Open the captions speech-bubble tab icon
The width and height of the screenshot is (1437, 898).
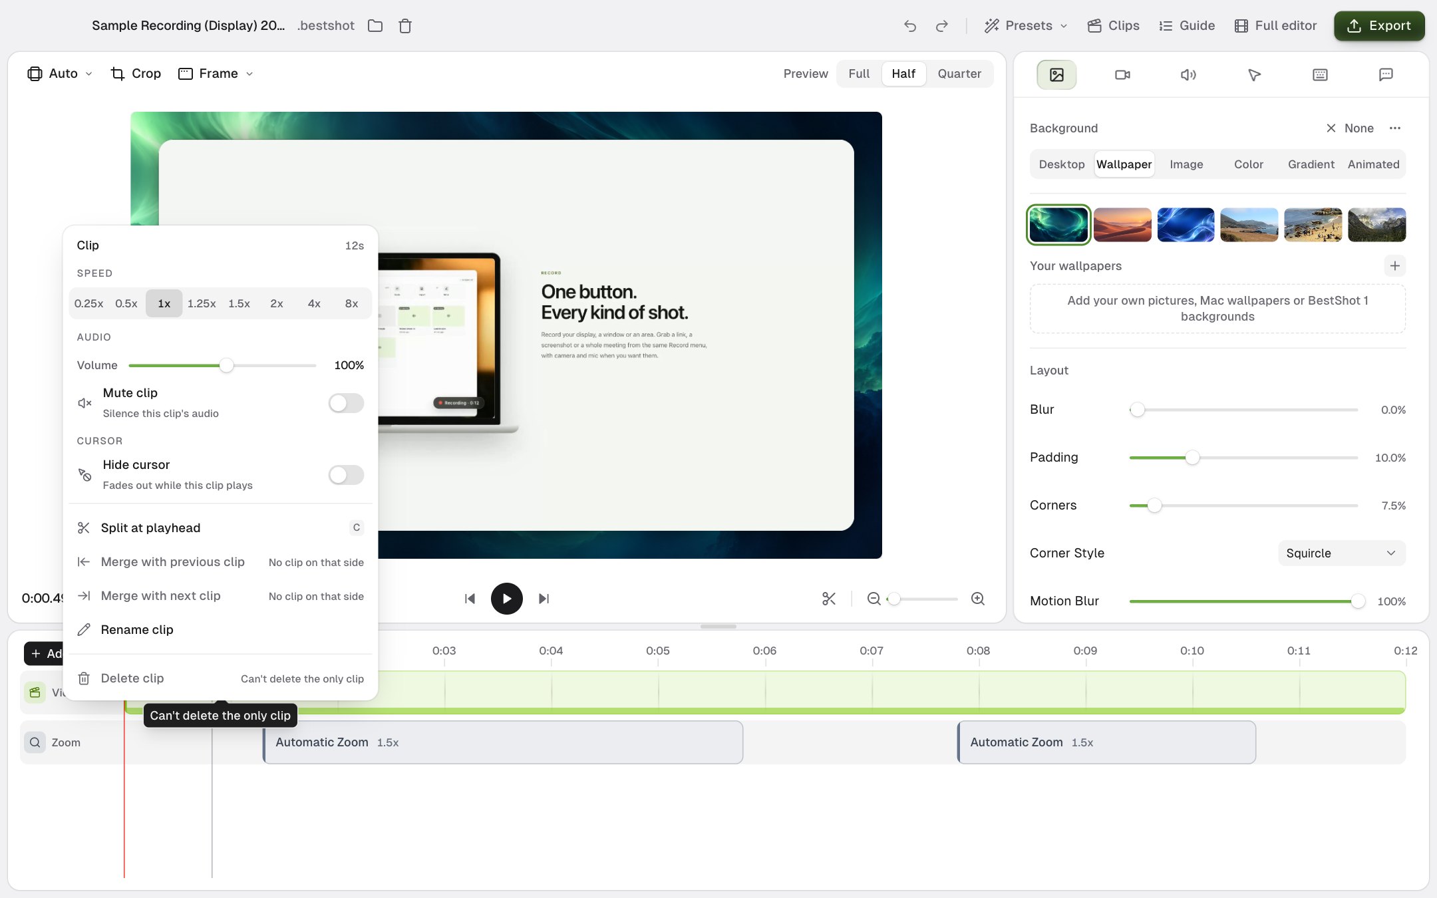(x=1386, y=75)
